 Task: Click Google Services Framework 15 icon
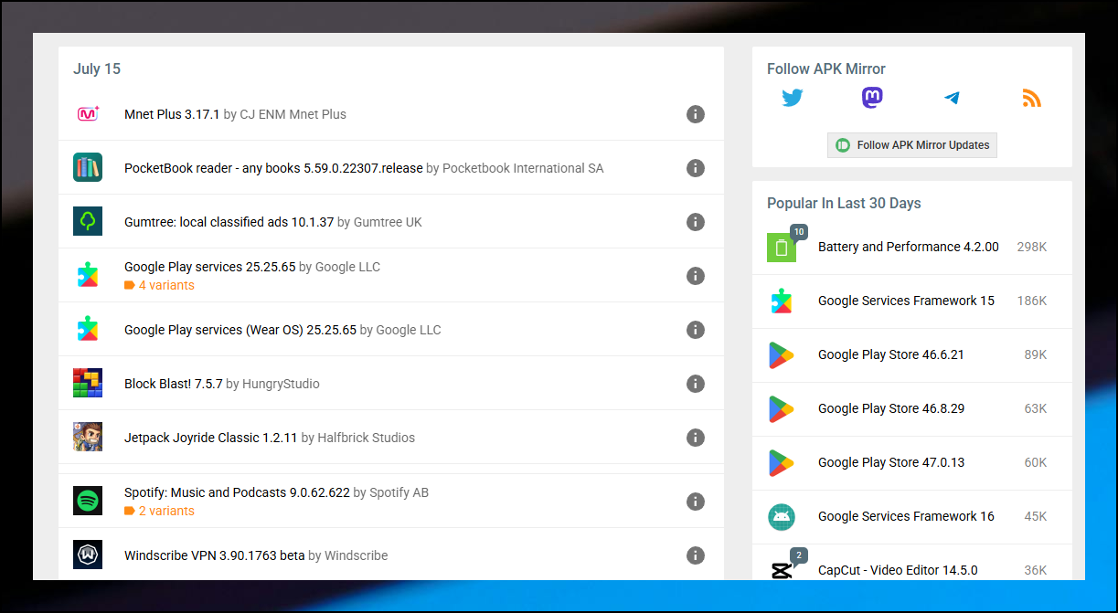coord(782,301)
